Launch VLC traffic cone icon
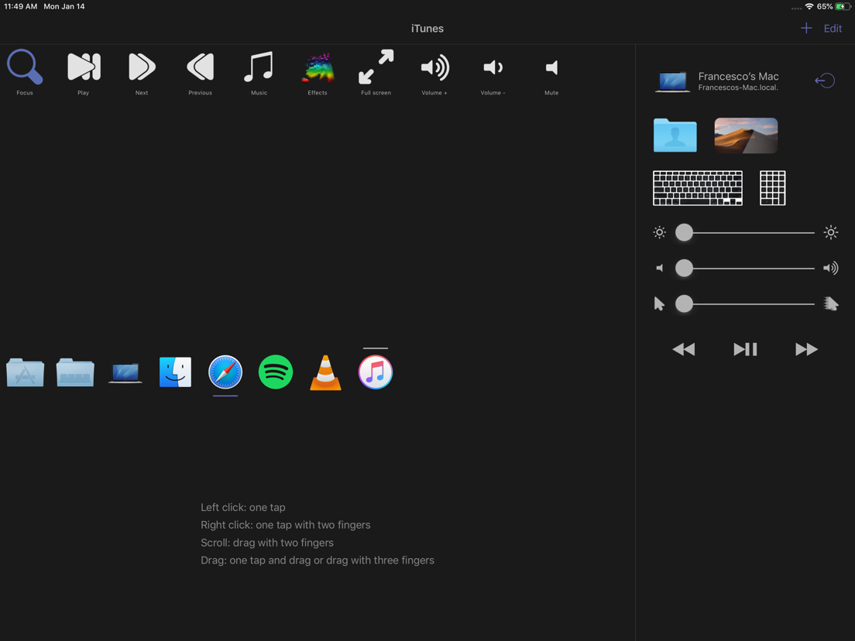 click(325, 373)
